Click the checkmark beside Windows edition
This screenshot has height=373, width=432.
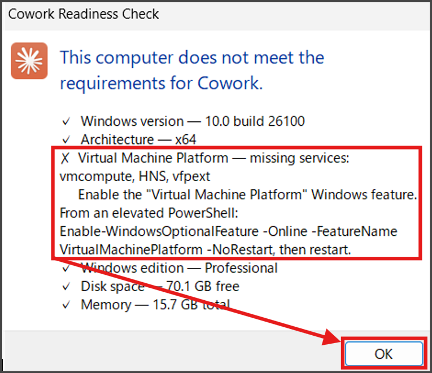point(67,268)
